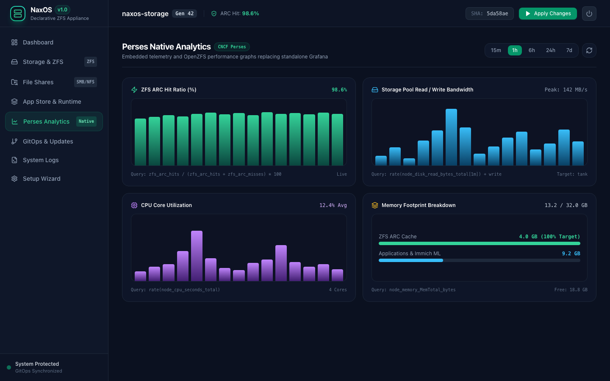Click the 4.0 GB (100% Target) text
Viewport: 610px width, 381px height.
[x=549, y=237]
